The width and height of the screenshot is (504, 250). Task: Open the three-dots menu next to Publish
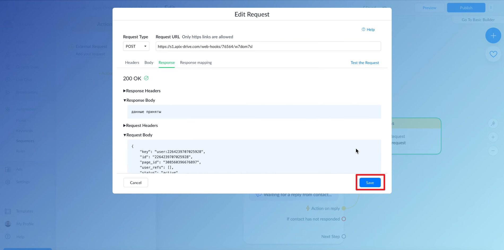tap(491, 8)
